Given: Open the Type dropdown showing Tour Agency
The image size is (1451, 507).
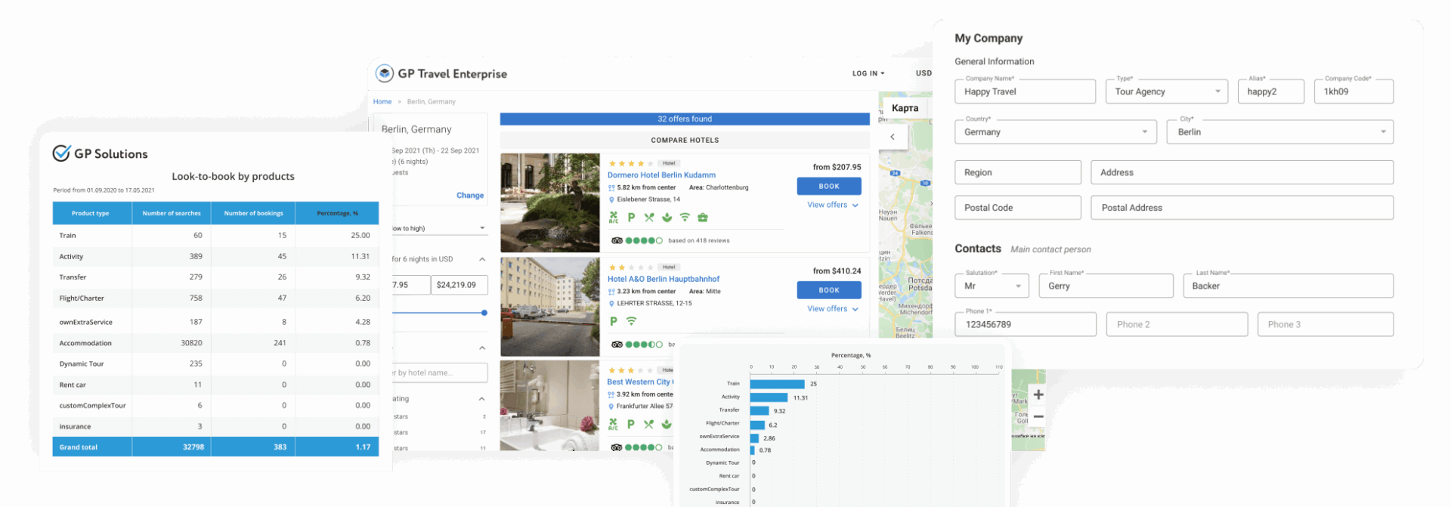Looking at the screenshot, I should point(1166,91).
